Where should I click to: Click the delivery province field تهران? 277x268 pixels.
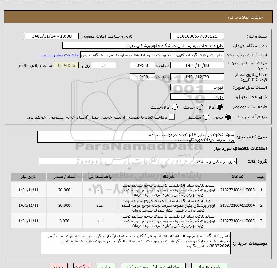click(197, 87)
